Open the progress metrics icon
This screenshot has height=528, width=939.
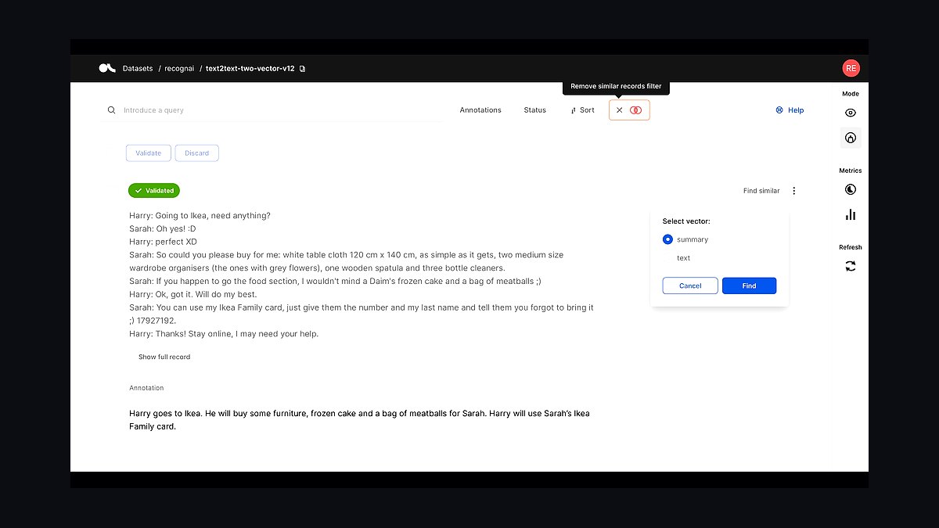click(x=851, y=189)
